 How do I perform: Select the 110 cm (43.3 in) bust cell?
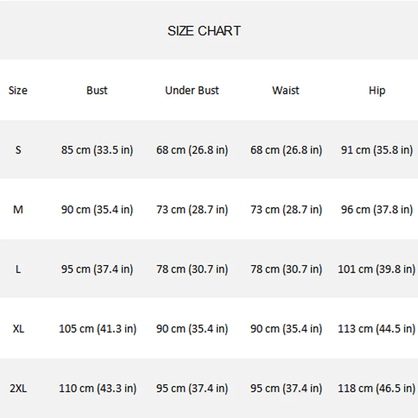tap(98, 389)
